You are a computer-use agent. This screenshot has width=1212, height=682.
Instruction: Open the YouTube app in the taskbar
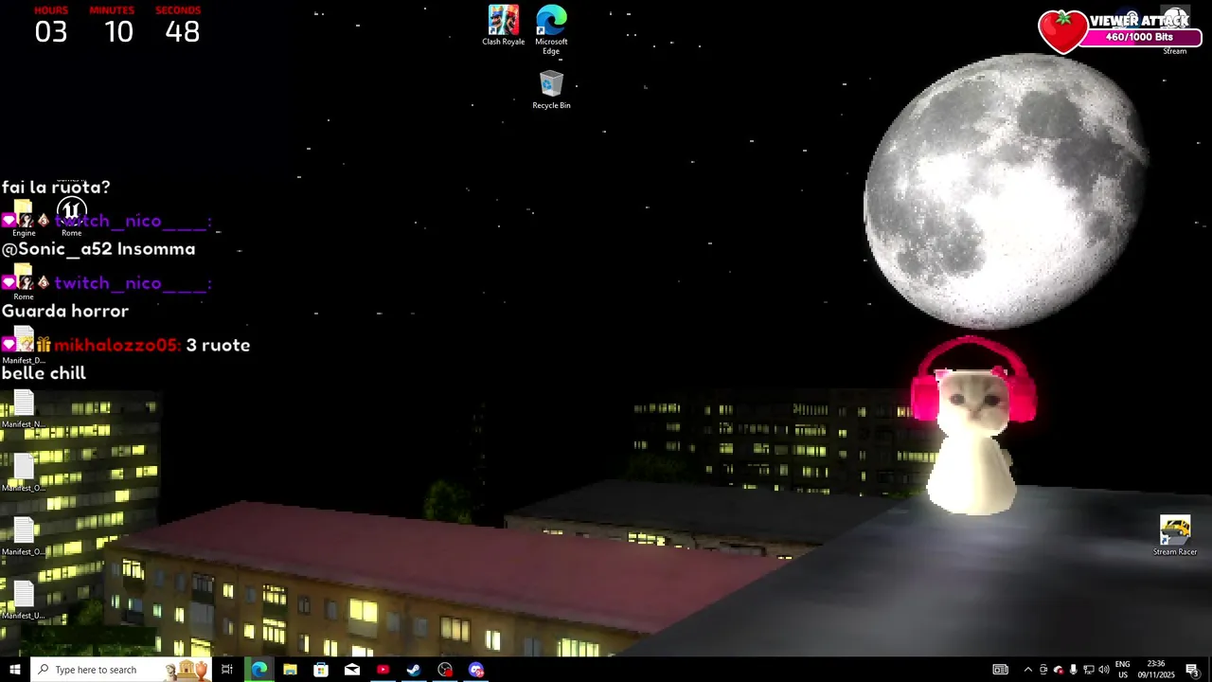(x=383, y=670)
